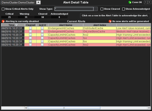Click the Warning count value 31
The width and height of the screenshot is (152, 111).
(26, 17)
